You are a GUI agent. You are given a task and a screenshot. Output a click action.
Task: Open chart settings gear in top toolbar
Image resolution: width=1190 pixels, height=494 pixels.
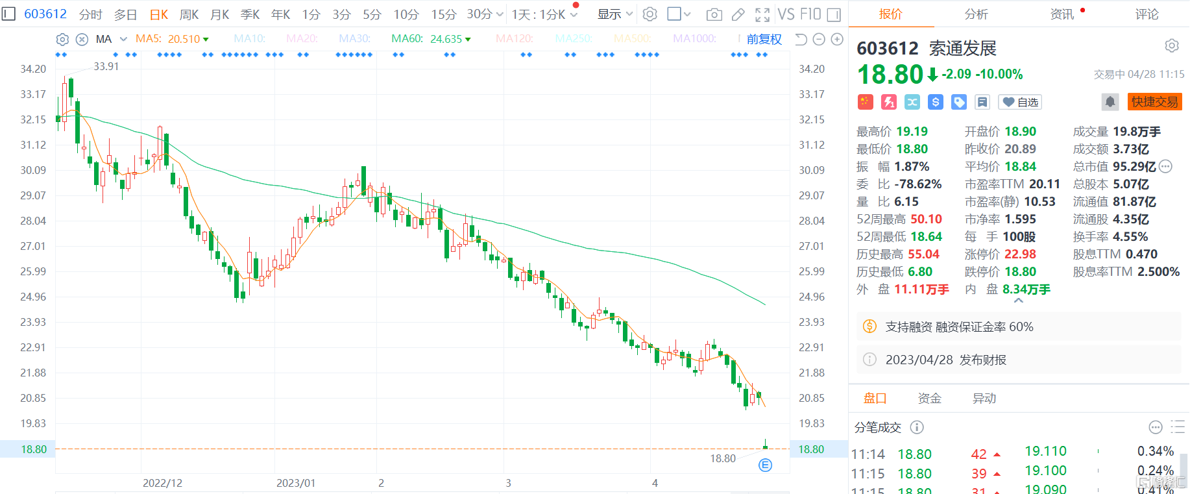(650, 14)
